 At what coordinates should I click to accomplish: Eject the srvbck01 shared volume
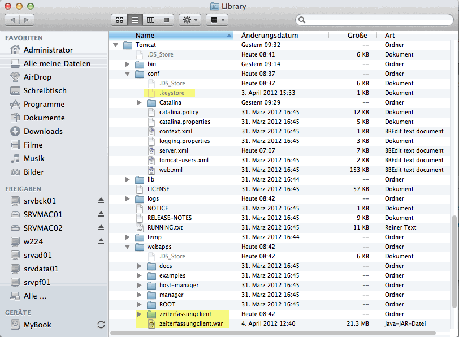click(101, 201)
